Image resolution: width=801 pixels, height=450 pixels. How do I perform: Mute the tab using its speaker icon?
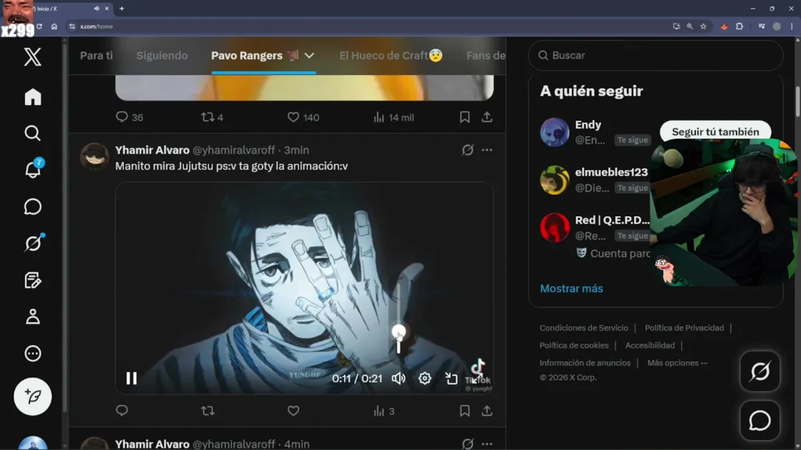tap(96, 9)
